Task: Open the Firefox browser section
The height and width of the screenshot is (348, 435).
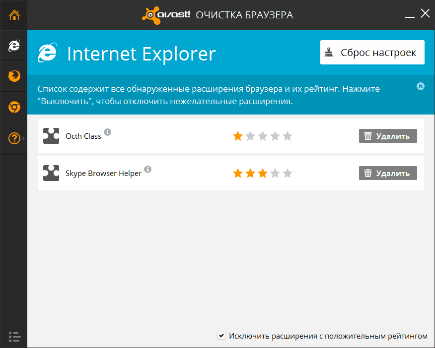Action: coord(14,76)
